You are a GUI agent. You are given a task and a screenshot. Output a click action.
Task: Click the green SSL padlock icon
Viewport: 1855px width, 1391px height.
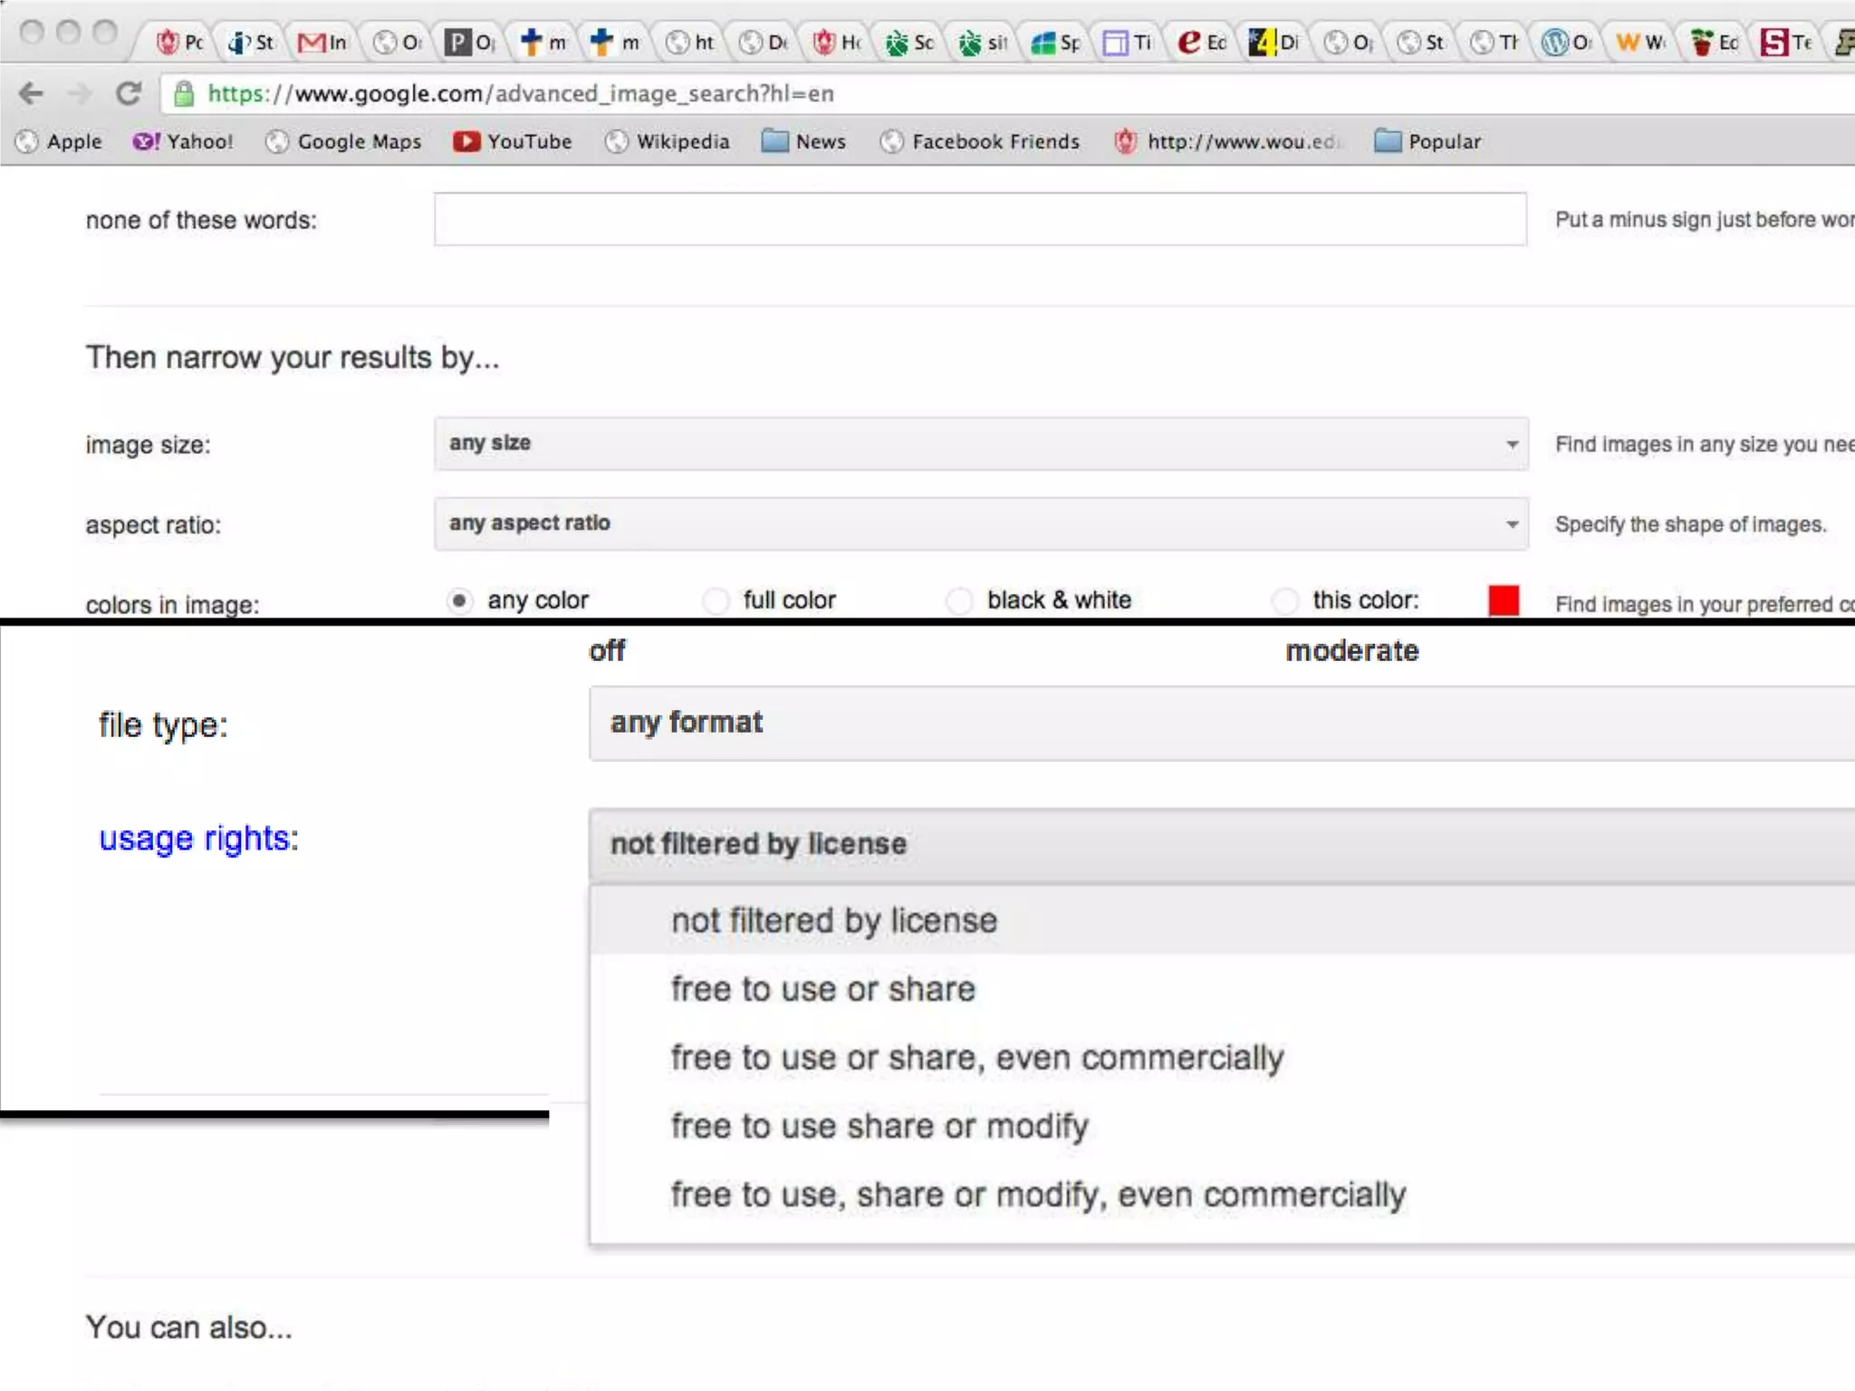[184, 93]
